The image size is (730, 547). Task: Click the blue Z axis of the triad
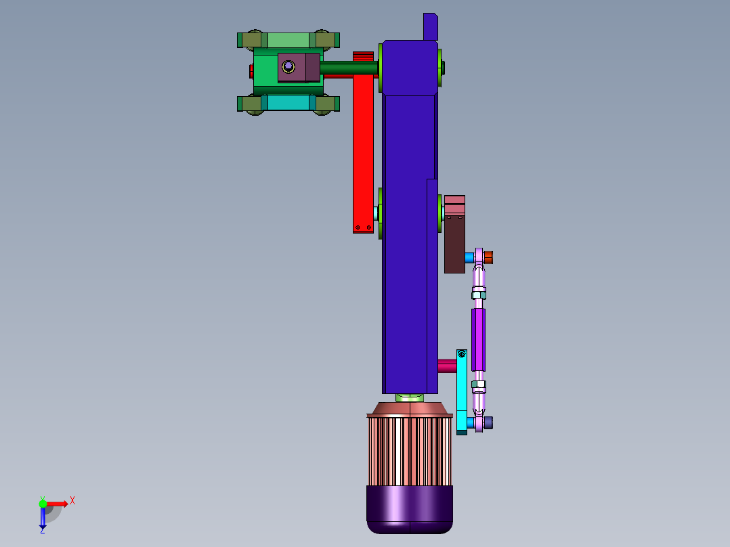[43, 518]
